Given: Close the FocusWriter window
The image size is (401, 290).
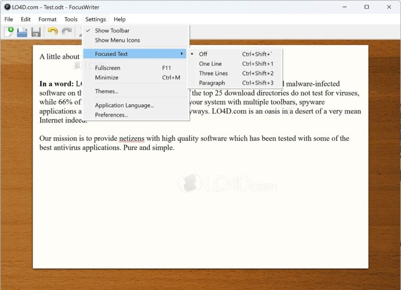Looking at the screenshot, I should pos(389,7).
